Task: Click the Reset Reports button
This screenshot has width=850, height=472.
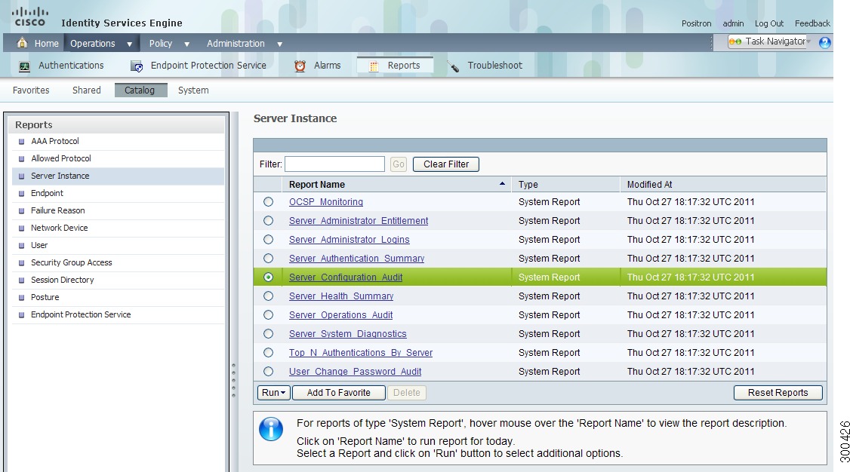Action: (x=778, y=392)
